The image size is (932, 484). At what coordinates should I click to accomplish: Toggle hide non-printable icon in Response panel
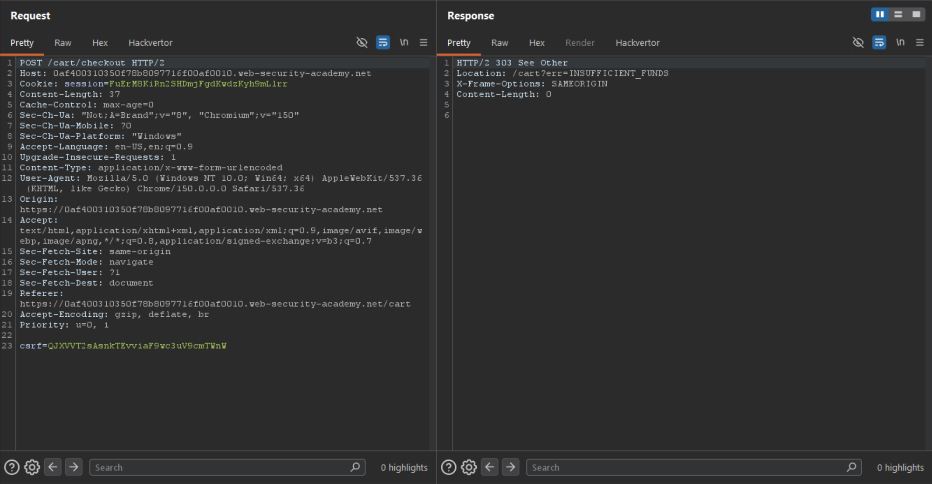point(858,42)
